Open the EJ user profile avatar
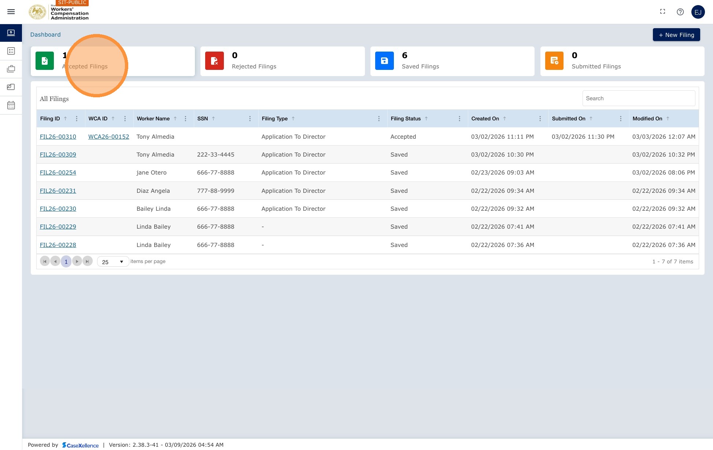Image resolution: width=713 pixels, height=450 pixels. pyautogui.click(x=698, y=12)
